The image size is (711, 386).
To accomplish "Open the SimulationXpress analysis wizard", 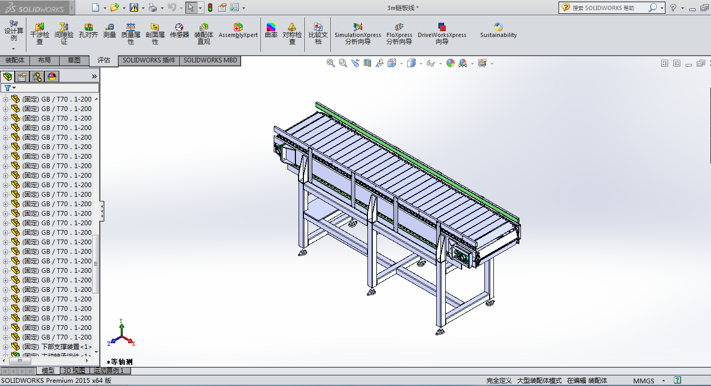I will (x=357, y=33).
